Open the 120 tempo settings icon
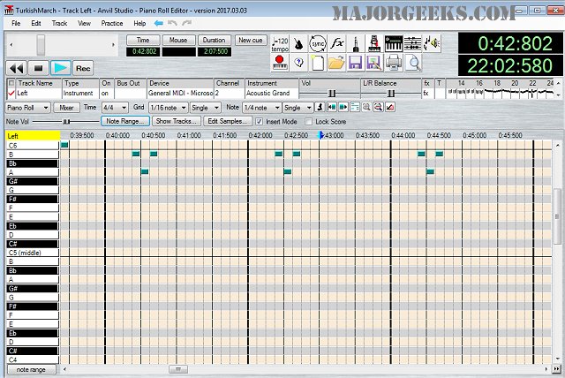The width and height of the screenshot is (565, 378). 280,44
